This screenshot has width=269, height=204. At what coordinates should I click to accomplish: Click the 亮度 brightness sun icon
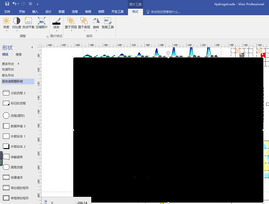coord(6,21)
